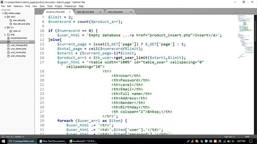
Task: Click the minimap code preview
Action: 245,36
